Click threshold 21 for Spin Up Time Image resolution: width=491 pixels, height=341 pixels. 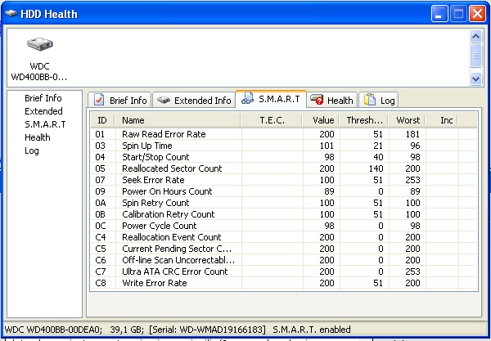pos(378,146)
